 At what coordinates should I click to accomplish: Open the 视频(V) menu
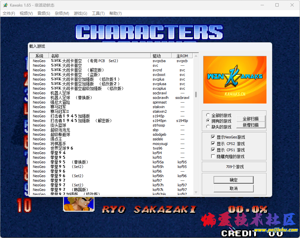[26, 13]
